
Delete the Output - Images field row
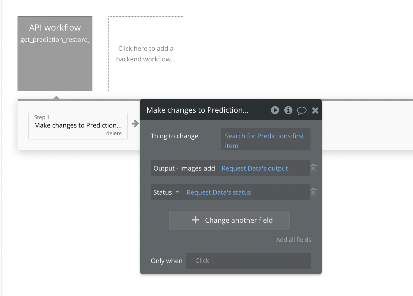point(313,168)
